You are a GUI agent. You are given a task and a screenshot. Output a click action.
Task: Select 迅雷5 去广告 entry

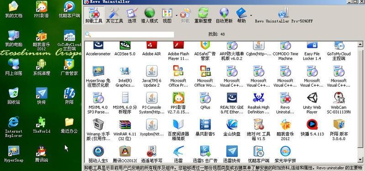click(205, 154)
